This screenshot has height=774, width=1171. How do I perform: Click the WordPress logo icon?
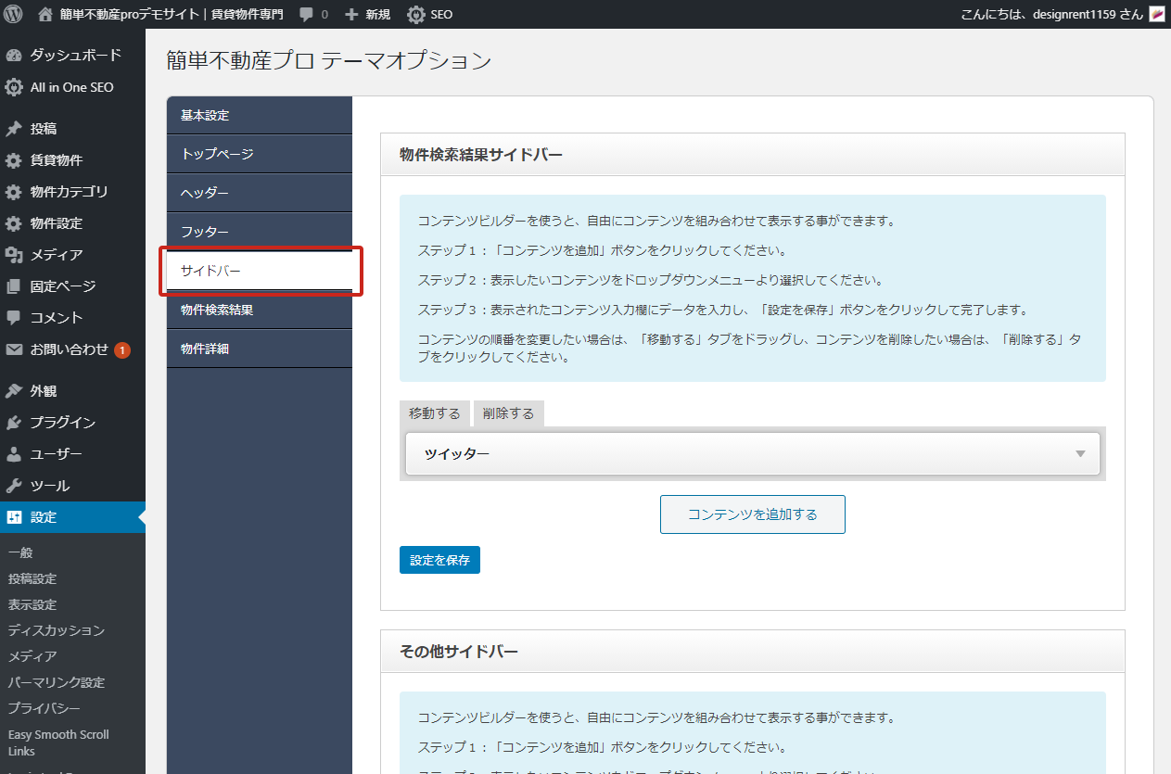click(14, 14)
